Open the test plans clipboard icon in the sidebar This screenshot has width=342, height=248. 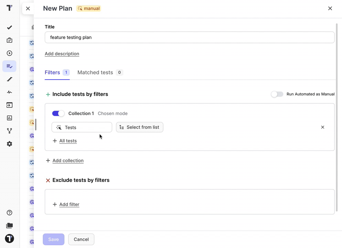[9, 40]
